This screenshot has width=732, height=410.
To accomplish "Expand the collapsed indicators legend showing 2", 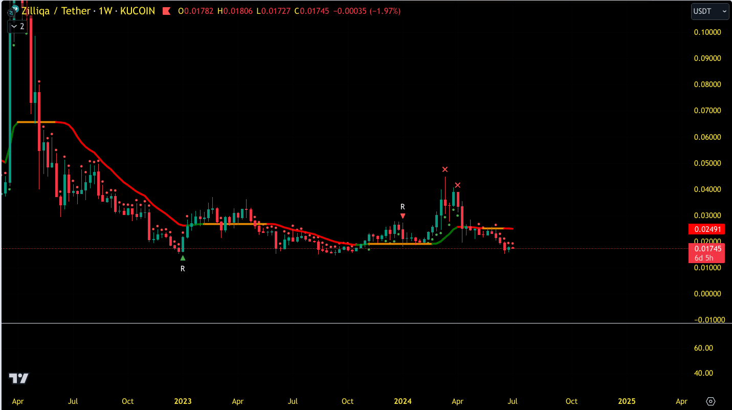I will pyautogui.click(x=17, y=26).
